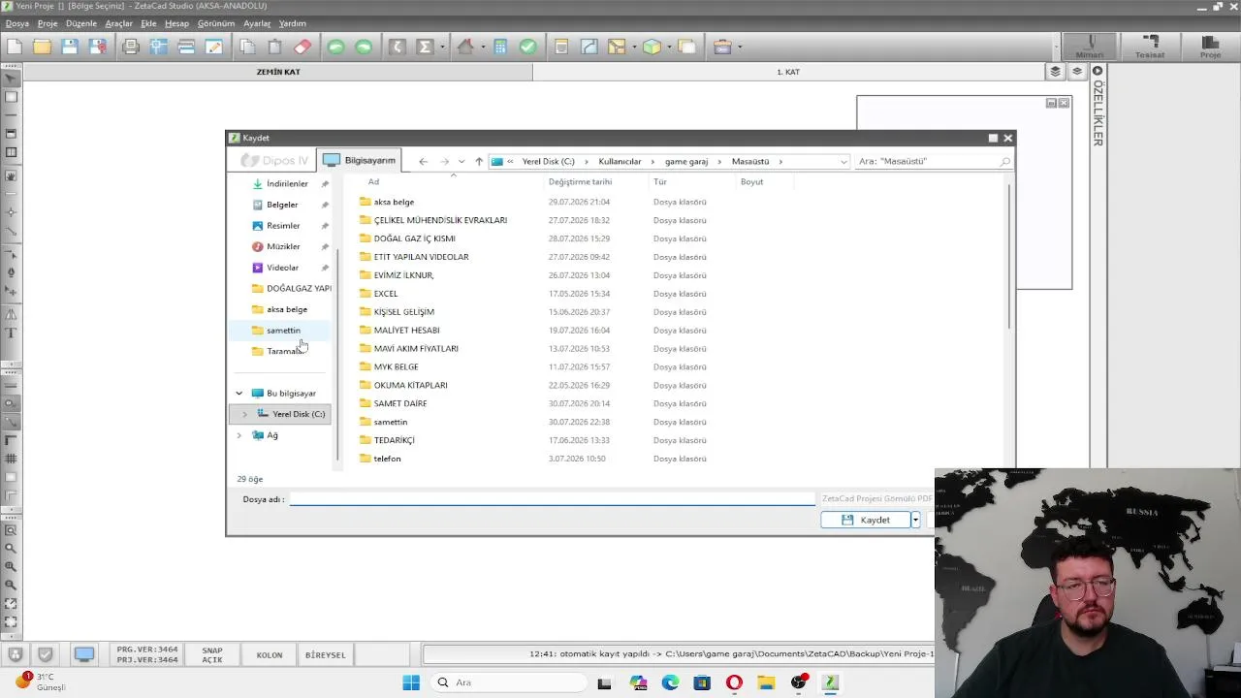The width and height of the screenshot is (1241, 698).
Task: Open the Dosya menu
Action: pos(17,23)
